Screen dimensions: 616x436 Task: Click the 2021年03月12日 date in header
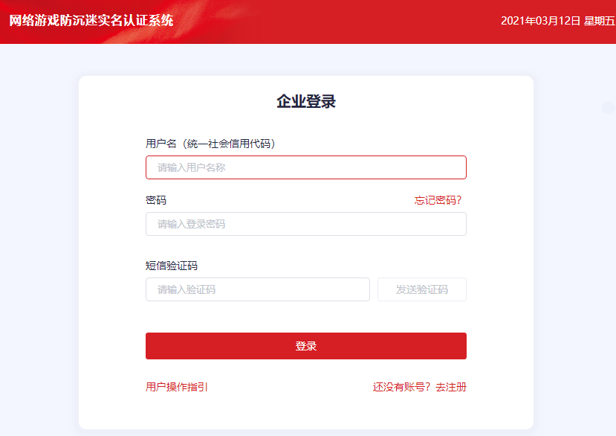click(x=540, y=21)
